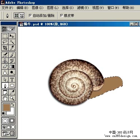
Task: Open the 滤镜(T) menu
Action: coord(83,8)
